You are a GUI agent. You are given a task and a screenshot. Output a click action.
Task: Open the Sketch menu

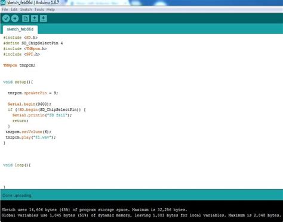(26, 10)
